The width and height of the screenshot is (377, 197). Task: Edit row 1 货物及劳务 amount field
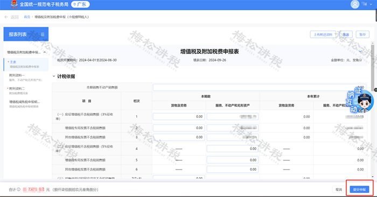[x=179, y=116]
